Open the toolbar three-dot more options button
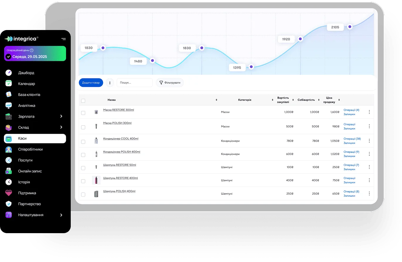 [110, 83]
